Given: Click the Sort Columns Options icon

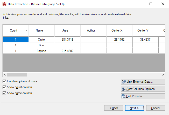Looking at the screenshot, I should coord(124,89).
